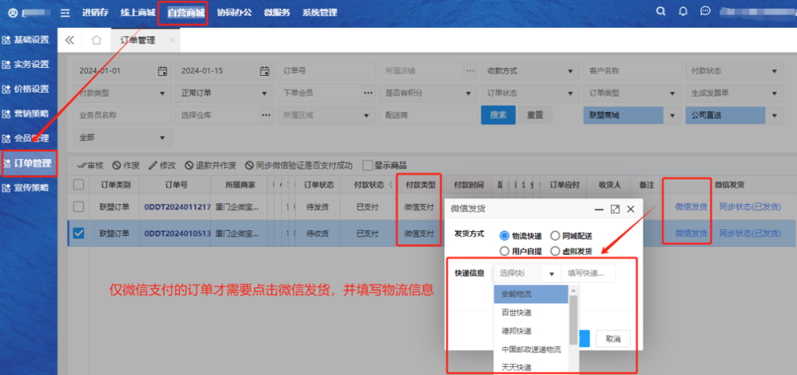Collapse sidebar with double chevron icon
Image resolution: width=797 pixels, height=375 pixels.
(x=70, y=41)
